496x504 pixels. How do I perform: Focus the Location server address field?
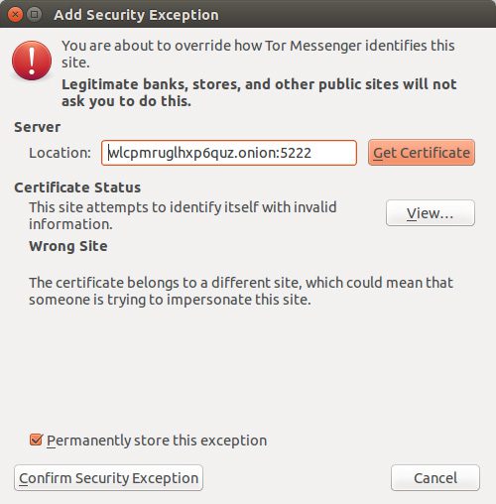tap(229, 153)
